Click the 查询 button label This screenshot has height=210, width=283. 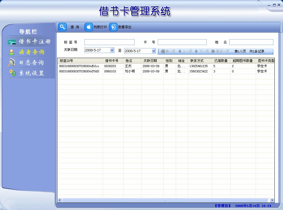click(x=75, y=27)
